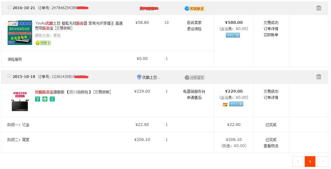Click the 给我留言 message icon
The height and width of the screenshot is (169, 331).
tap(195, 77)
